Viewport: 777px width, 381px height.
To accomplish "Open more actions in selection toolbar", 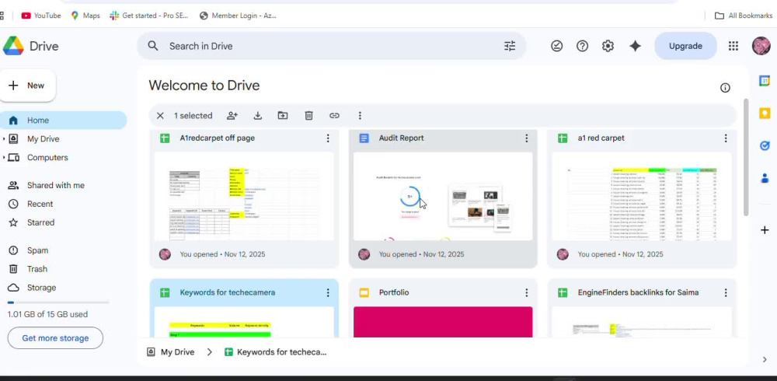I will point(360,116).
